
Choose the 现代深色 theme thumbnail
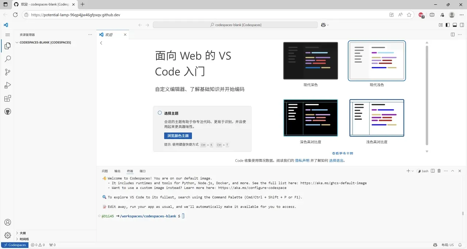click(310, 61)
